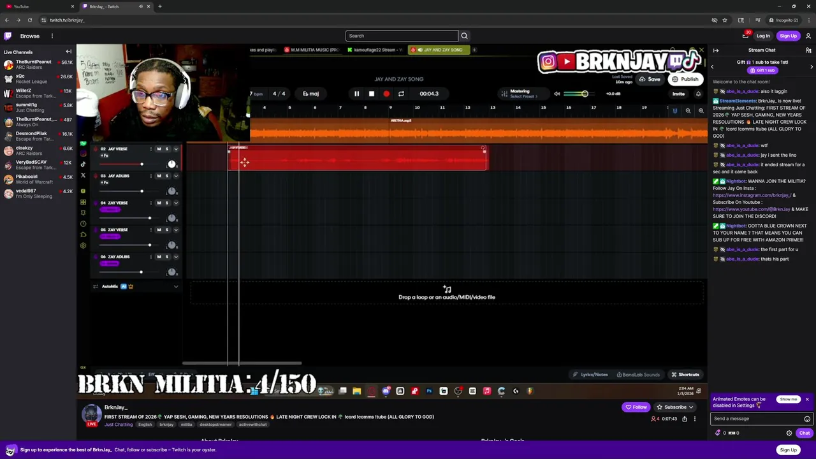Click the Twitch search field

(x=402, y=36)
